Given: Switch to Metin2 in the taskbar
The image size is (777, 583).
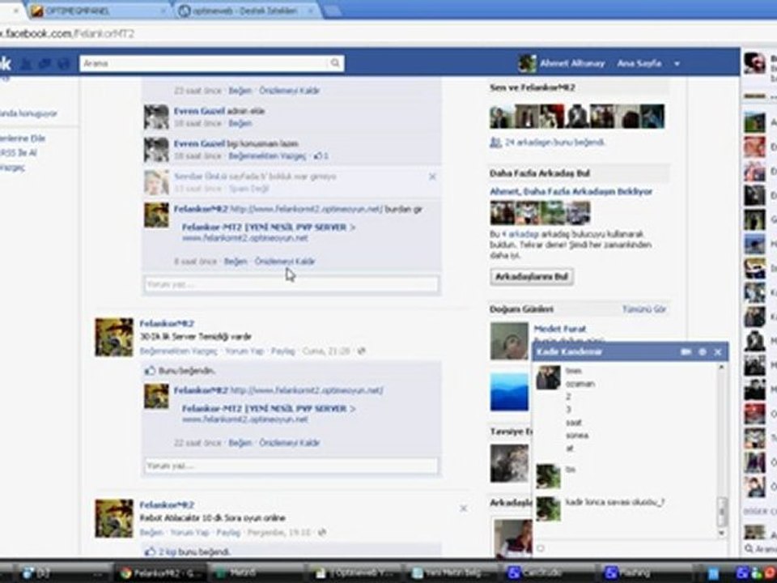Looking at the screenshot, I should (257, 573).
